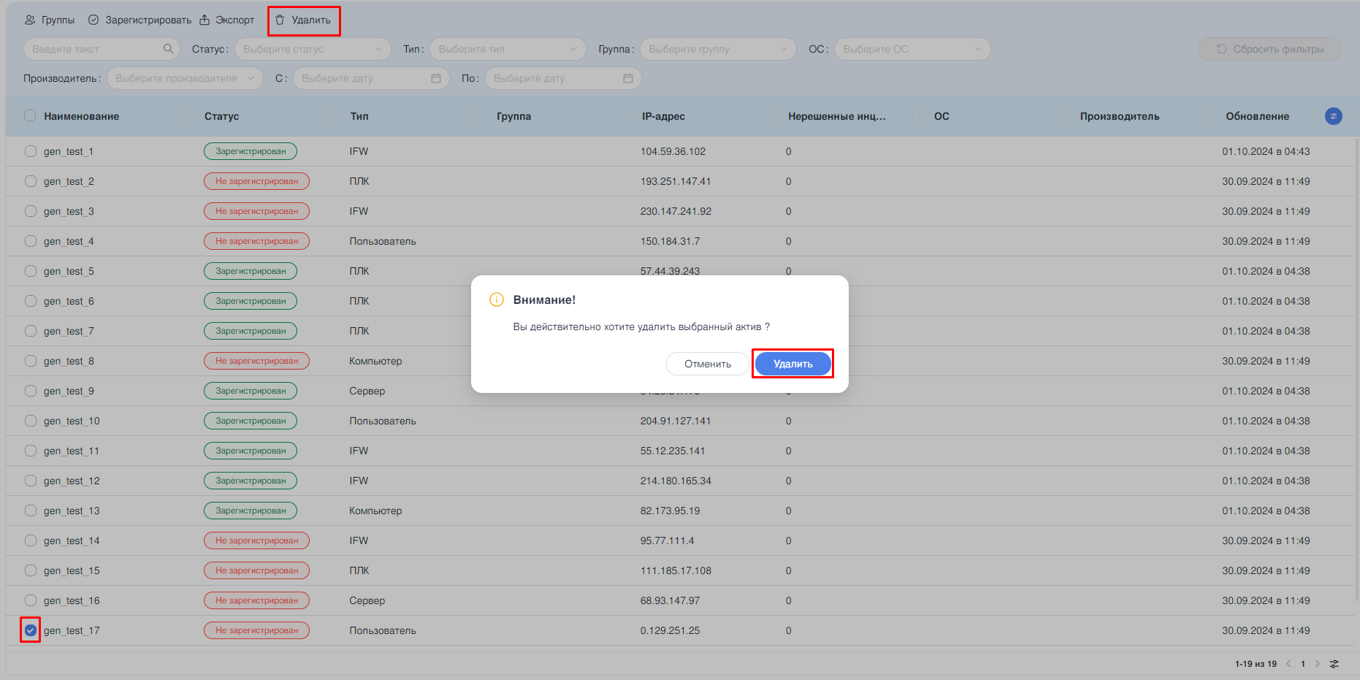Open calendar icon in the 'С' date field
Viewport: 1360px width, 680px height.
point(436,78)
